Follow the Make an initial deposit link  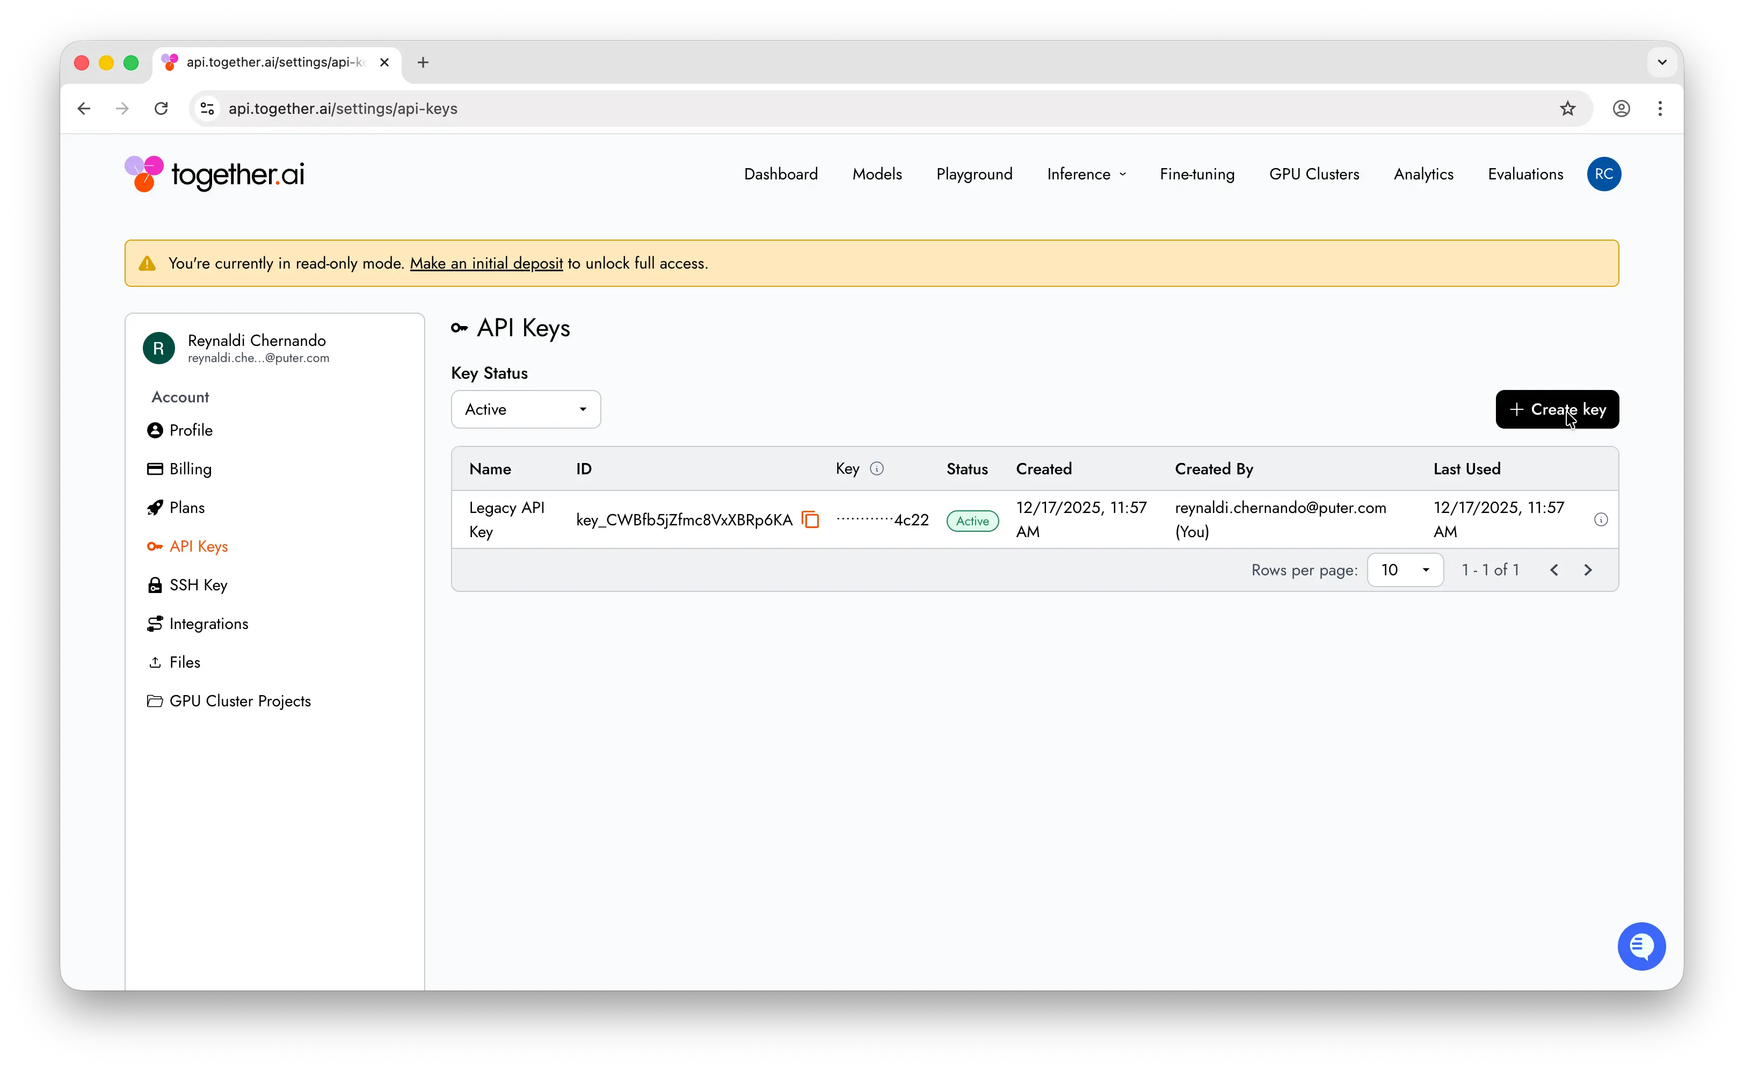[486, 263]
